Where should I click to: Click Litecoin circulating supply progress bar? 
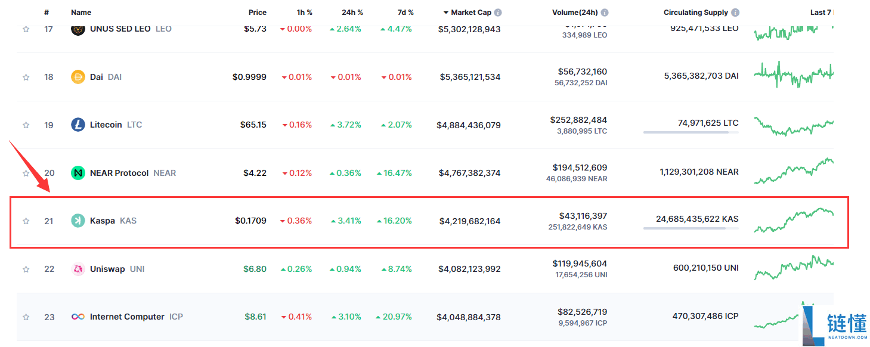(x=691, y=132)
